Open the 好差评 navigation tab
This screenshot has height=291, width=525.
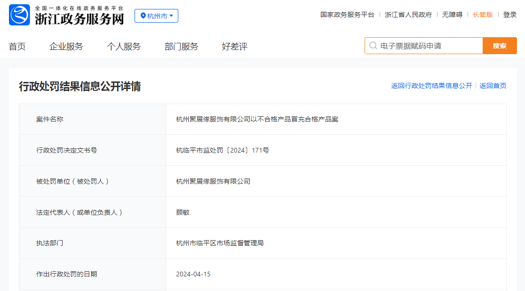coord(234,47)
